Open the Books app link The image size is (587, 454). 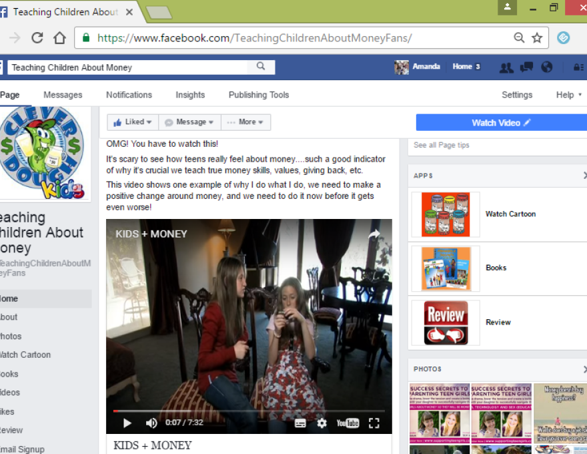point(496,268)
